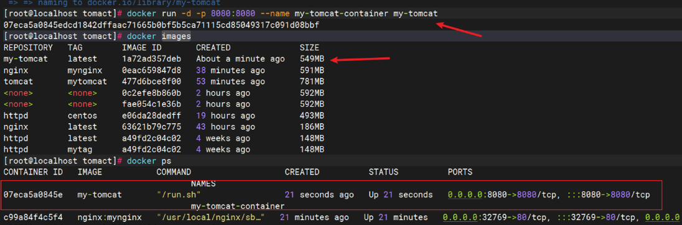Click the 'Up 21 minutes' status
Screen dimensions: 682x225
coord(396,217)
